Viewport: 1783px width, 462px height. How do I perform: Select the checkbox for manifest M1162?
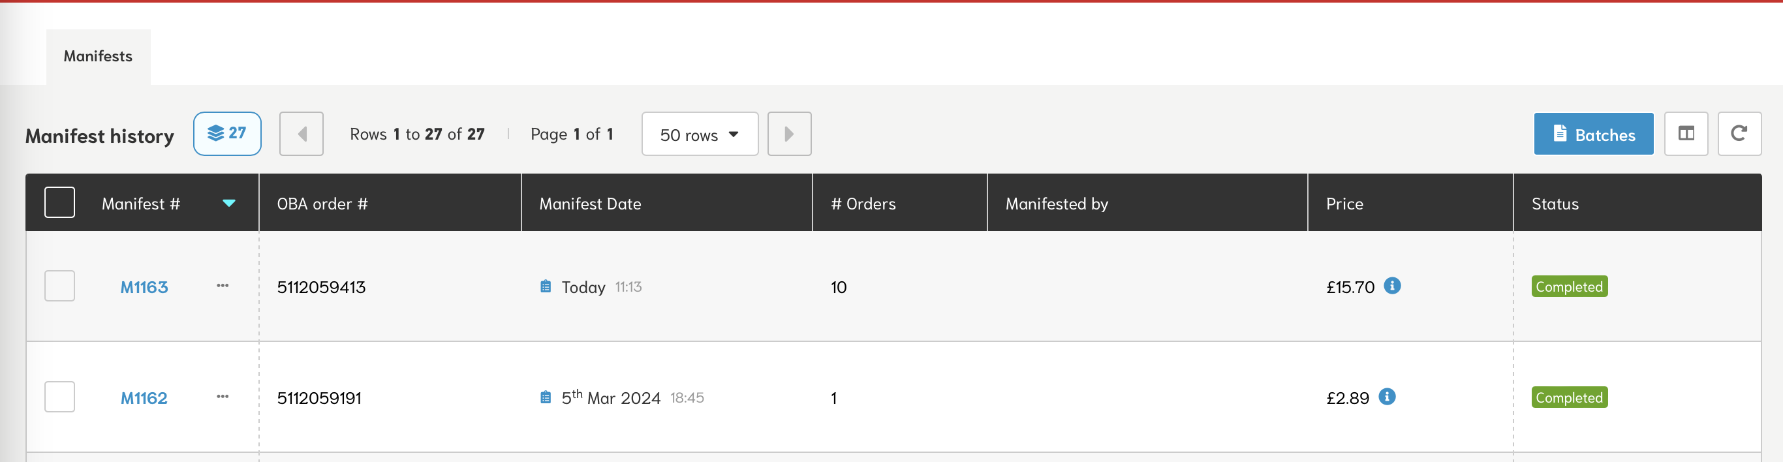tap(59, 396)
